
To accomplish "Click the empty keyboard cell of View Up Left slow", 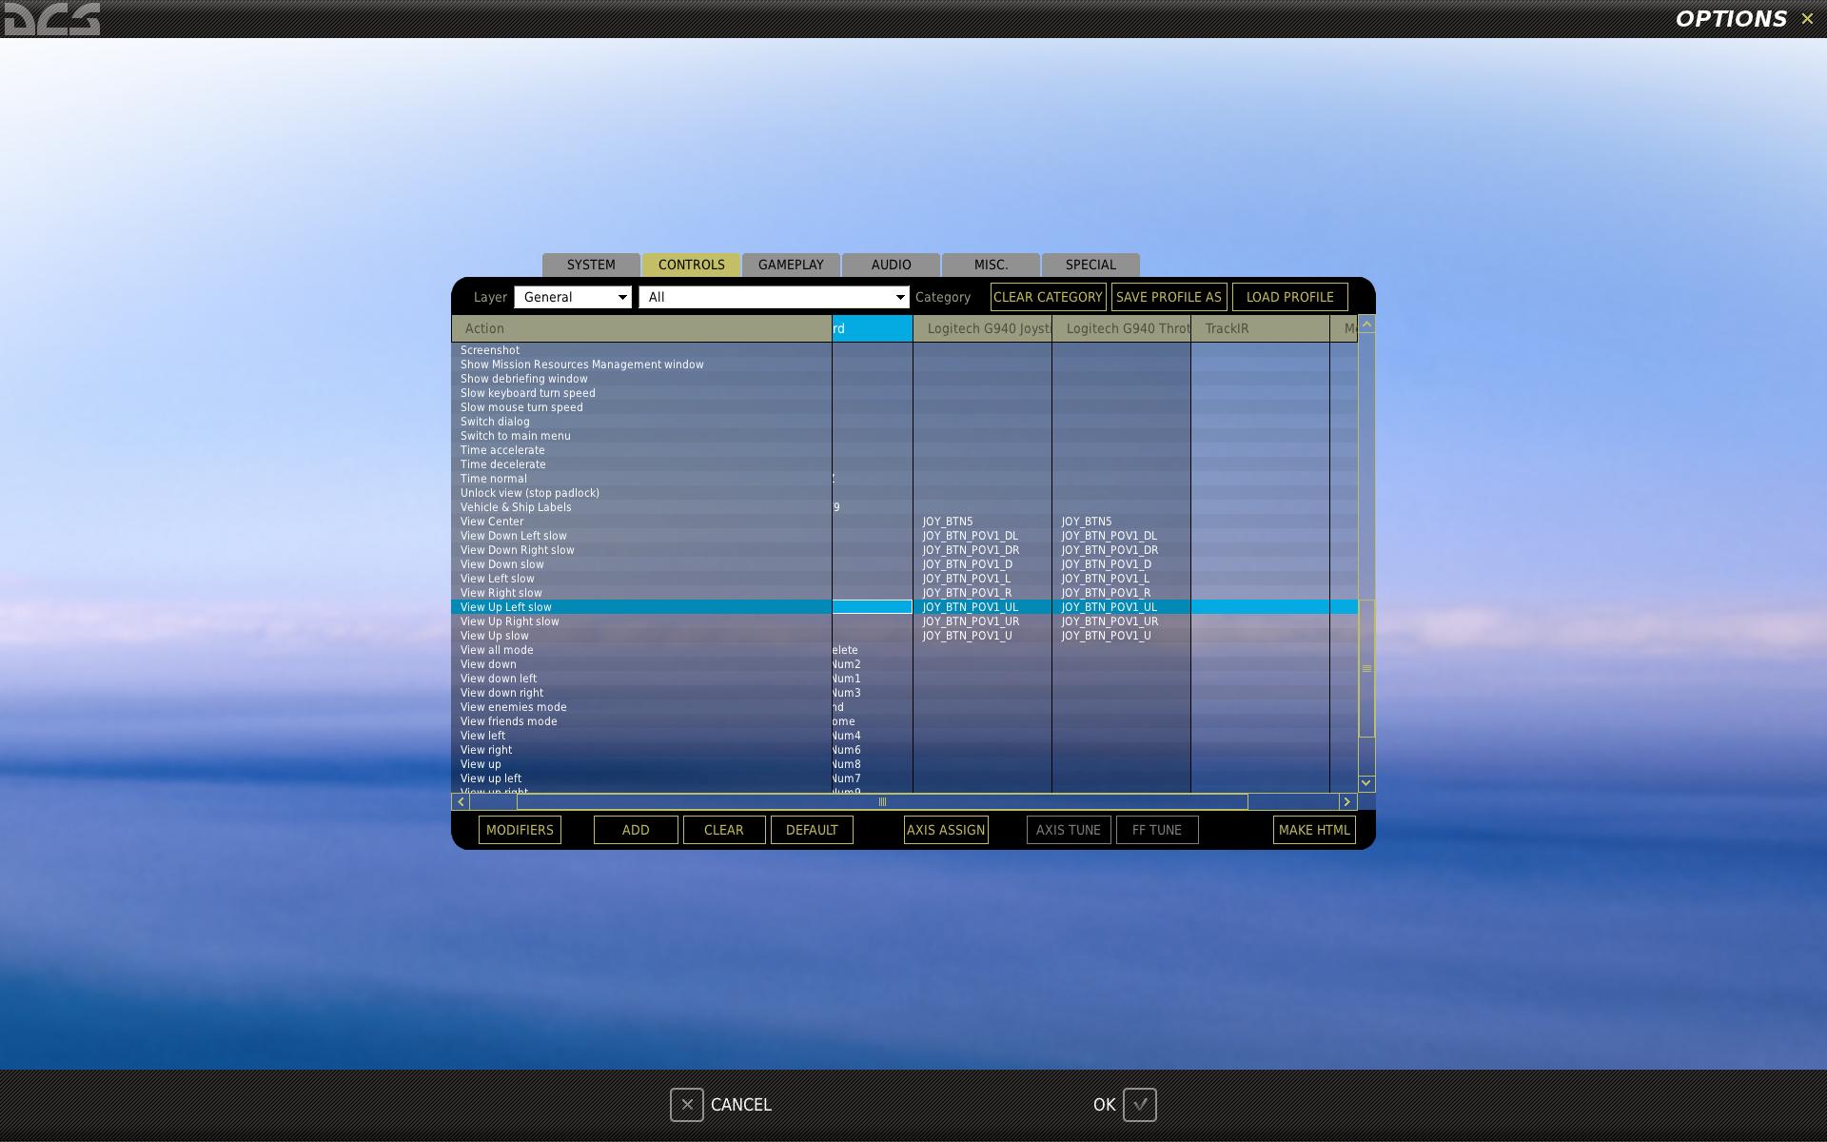I will click(873, 607).
